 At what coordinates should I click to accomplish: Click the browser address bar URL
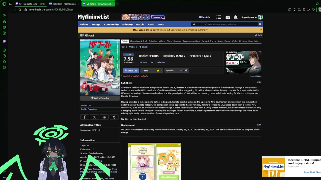(51, 9)
